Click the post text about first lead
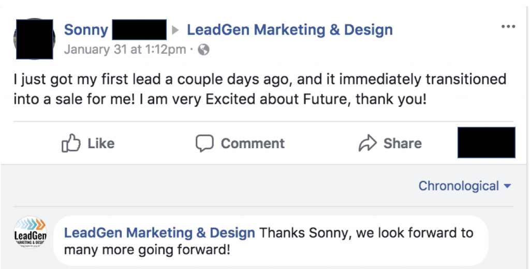The image size is (530, 269). point(259,88)
